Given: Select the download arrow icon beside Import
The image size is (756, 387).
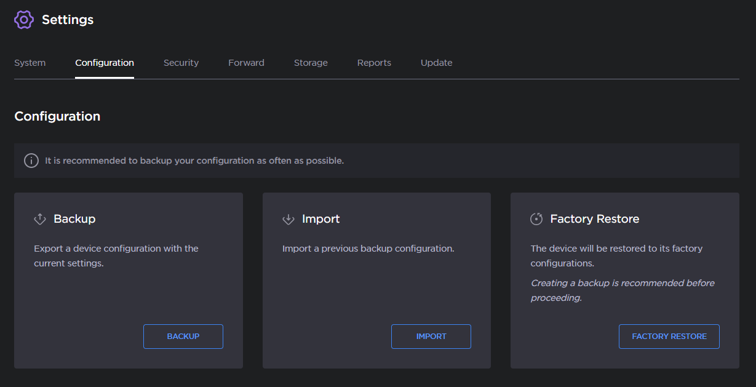Looking at the screenshot, I should pos(288,218).
